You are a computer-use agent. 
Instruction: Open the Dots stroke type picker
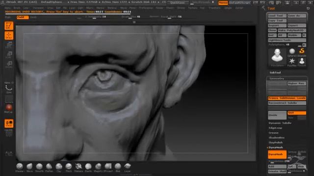click(x=9, y=88)
